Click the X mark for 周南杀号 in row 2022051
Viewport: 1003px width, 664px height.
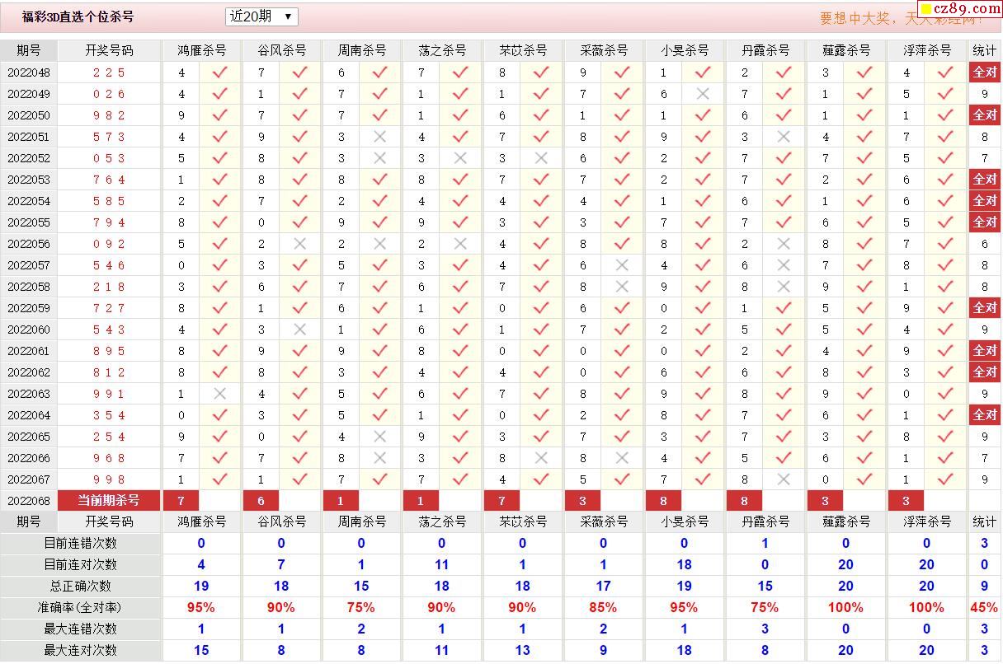tap(380, 137)
